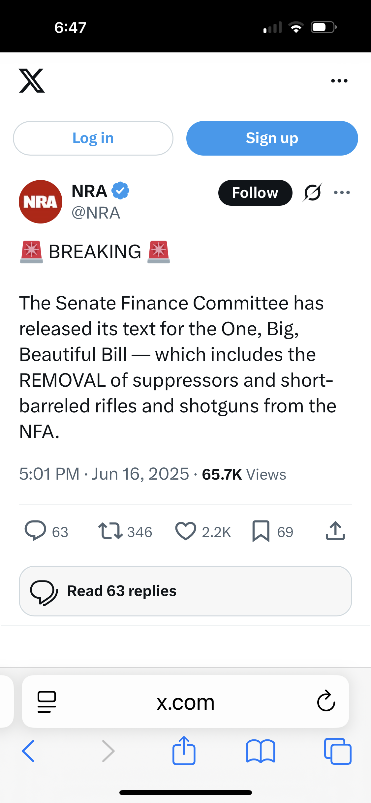This screenshot has width=371, height=803.
Task: Open the NRA profile avatar
Action: [41, 202]
